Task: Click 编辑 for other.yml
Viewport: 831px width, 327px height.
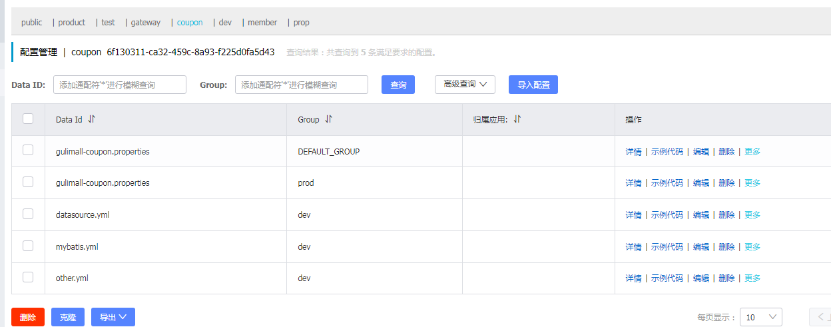Action: tap(700, 278)
